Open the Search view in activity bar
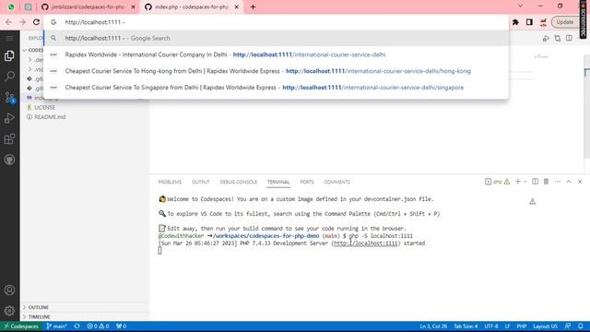The image size is (590, 332). coord(9,77)
